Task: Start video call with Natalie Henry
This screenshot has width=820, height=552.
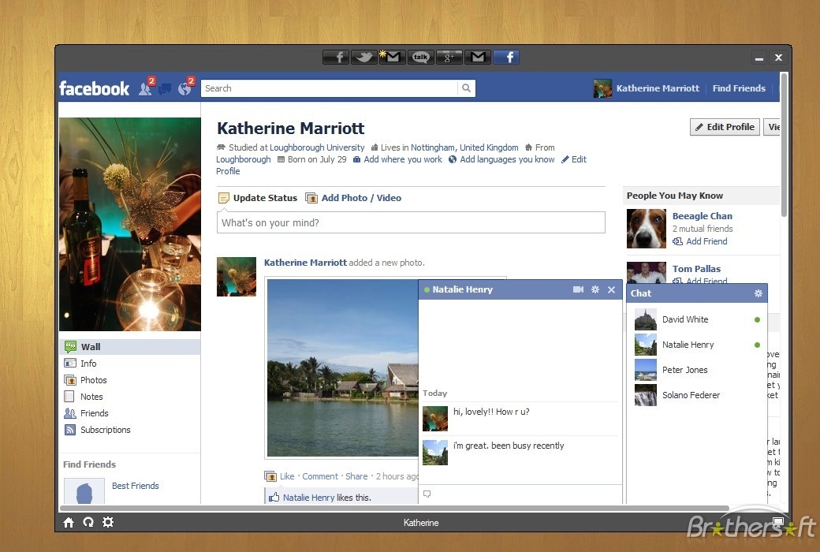Action: pos(578,289)
